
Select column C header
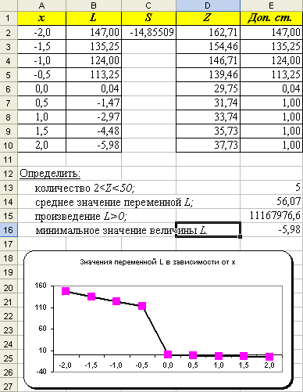pos(148,5)
